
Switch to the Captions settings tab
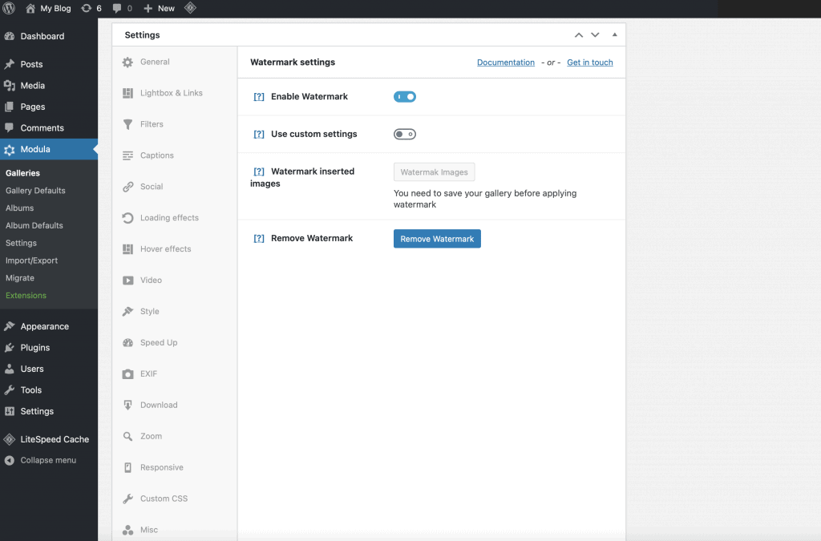click(156, 155)
